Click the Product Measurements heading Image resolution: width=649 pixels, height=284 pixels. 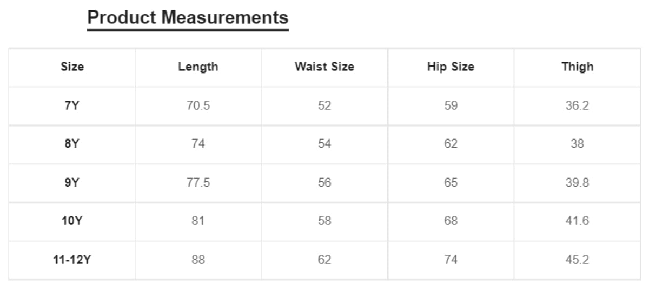click(x=188, y=17)
